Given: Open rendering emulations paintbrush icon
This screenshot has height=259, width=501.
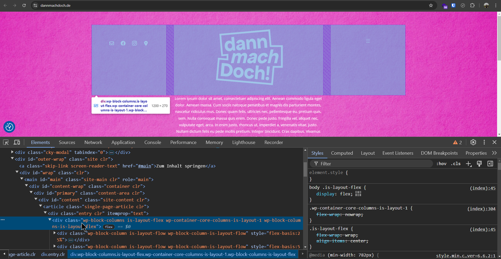Looking at the screenshot, I should (479, 164).
